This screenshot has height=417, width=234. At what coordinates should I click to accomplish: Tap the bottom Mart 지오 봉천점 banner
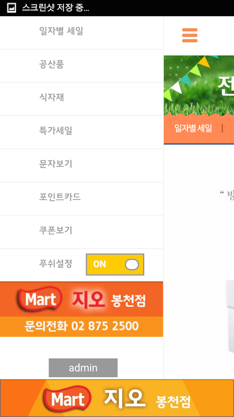[117, 398]
